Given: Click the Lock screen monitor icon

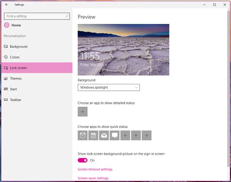Looking at the screenshot, I should pyautogui.click(x=6, y=68).
